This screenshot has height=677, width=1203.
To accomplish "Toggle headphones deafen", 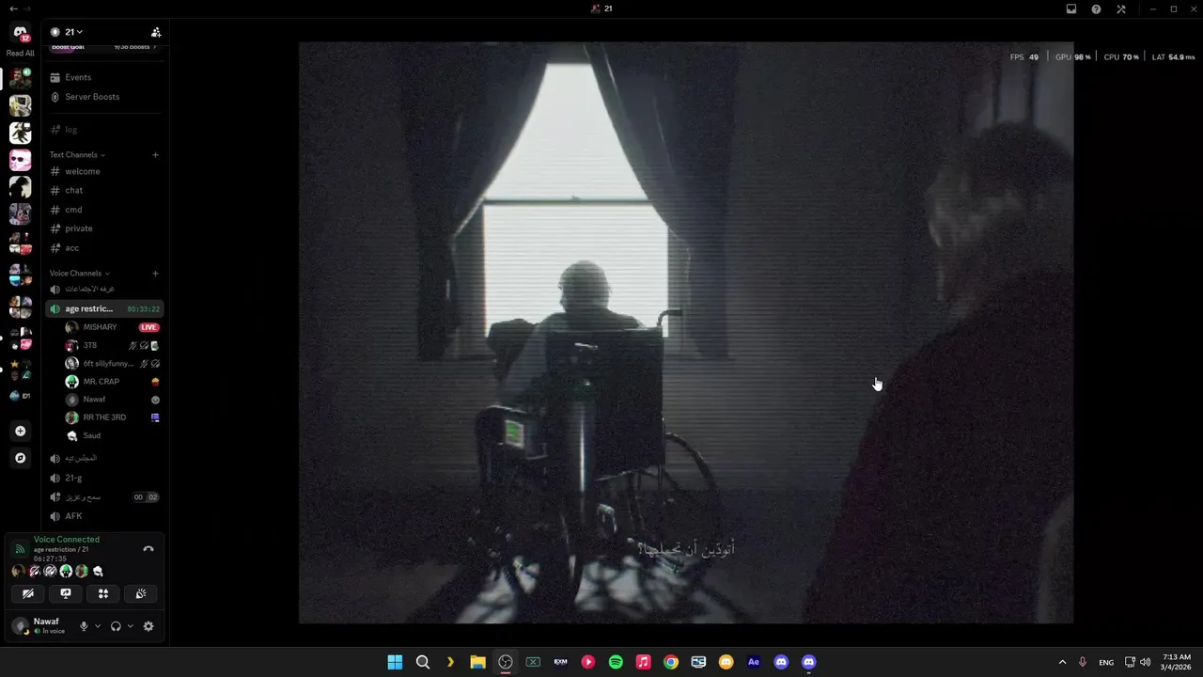I will coord(116,626).
